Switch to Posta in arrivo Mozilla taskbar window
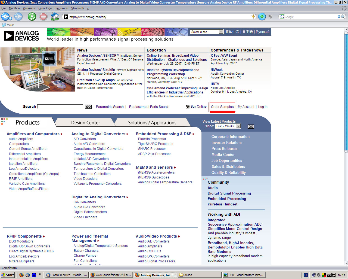This screenshot has height=279, width=348. [x=66, y=275]
